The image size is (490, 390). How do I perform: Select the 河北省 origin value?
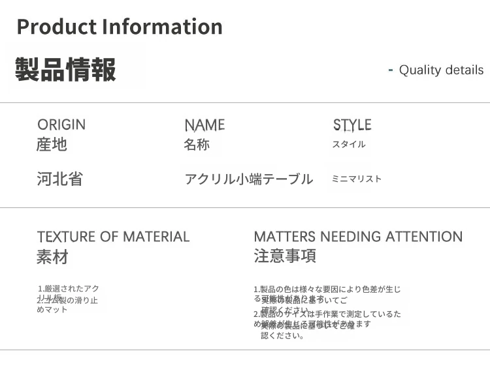click(59, 179)
